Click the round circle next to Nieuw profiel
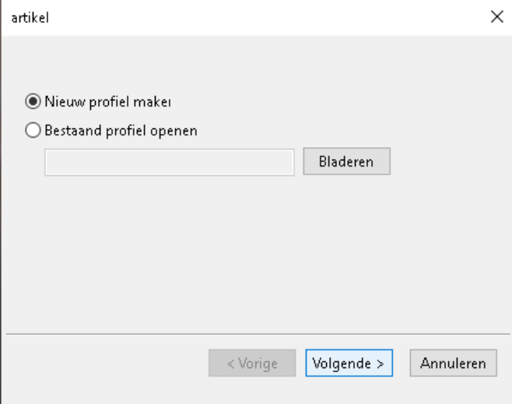 33,101
